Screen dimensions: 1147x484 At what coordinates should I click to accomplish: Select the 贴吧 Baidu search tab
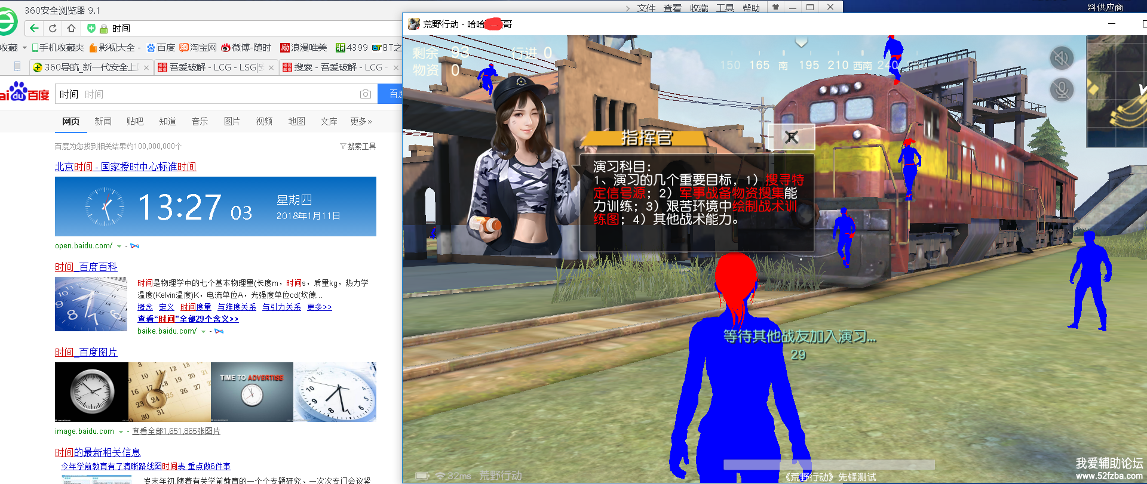click(x=135, y=121)
